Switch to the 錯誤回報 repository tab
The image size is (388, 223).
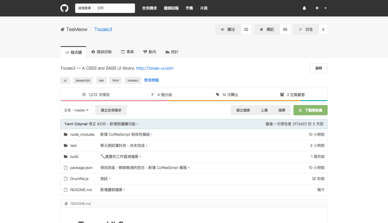[x=102, y=52]
